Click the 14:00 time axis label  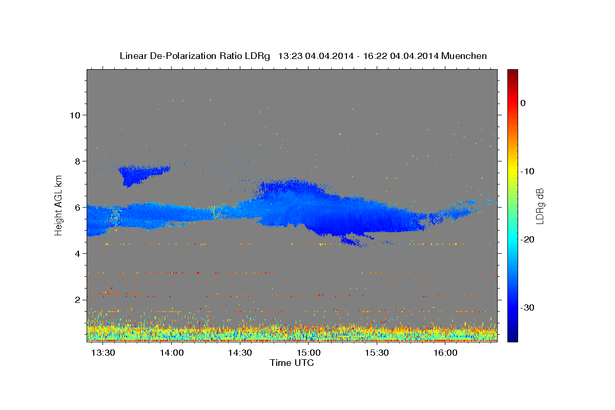[172, 353]
